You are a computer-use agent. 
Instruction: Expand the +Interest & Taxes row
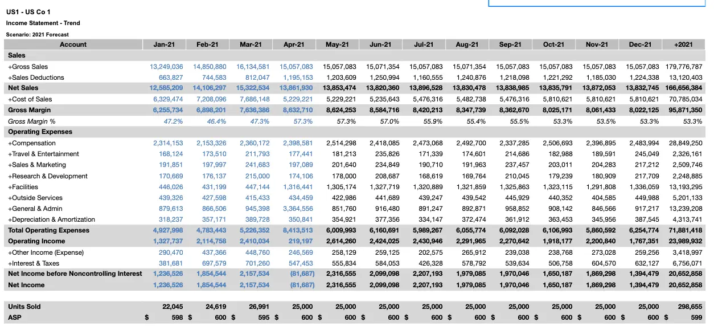(x=34, y=263)
